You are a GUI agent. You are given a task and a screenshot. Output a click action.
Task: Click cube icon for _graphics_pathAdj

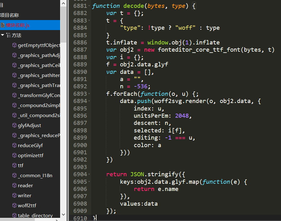coord(14,55)
